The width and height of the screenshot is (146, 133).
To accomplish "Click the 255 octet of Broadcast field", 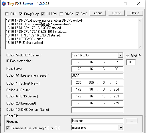I will [x=116, y=103].
